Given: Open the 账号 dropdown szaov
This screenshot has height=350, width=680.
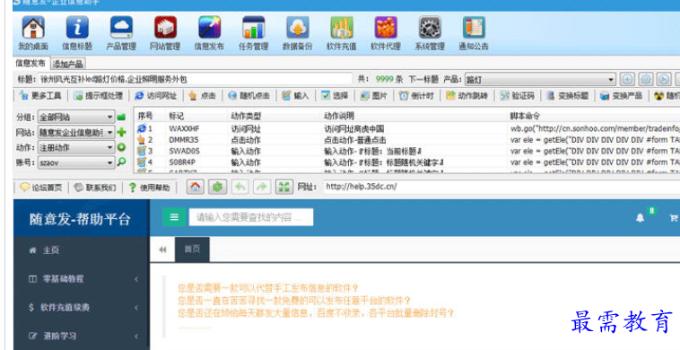Looking at the screenshot, I should (x=76, y=162).
